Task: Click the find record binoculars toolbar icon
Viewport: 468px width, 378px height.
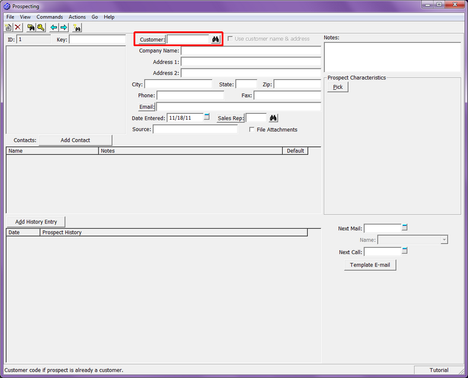Action: coord(31,28)
